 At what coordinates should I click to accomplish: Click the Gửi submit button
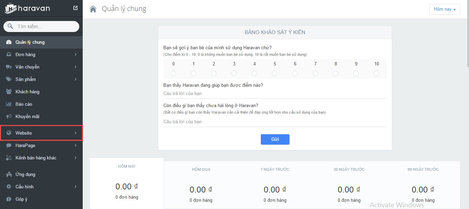click(x=275, y=139)
